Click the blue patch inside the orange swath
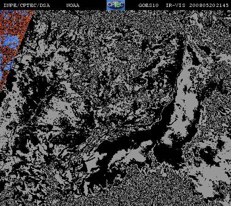231x206 pixels. (x=10, y=41)
